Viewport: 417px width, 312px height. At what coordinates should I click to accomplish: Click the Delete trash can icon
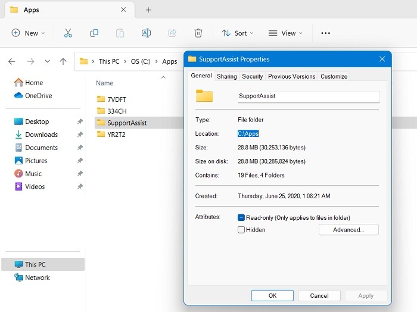(x=198, y=33)
